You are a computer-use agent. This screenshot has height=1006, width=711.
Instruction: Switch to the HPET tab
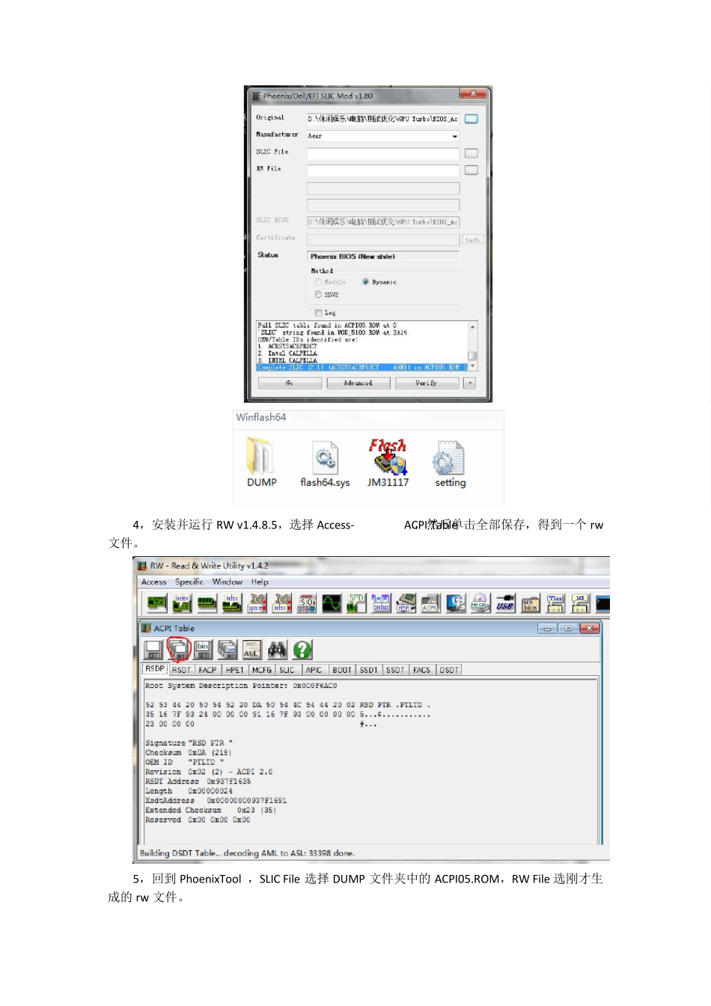tap(235, 670)
